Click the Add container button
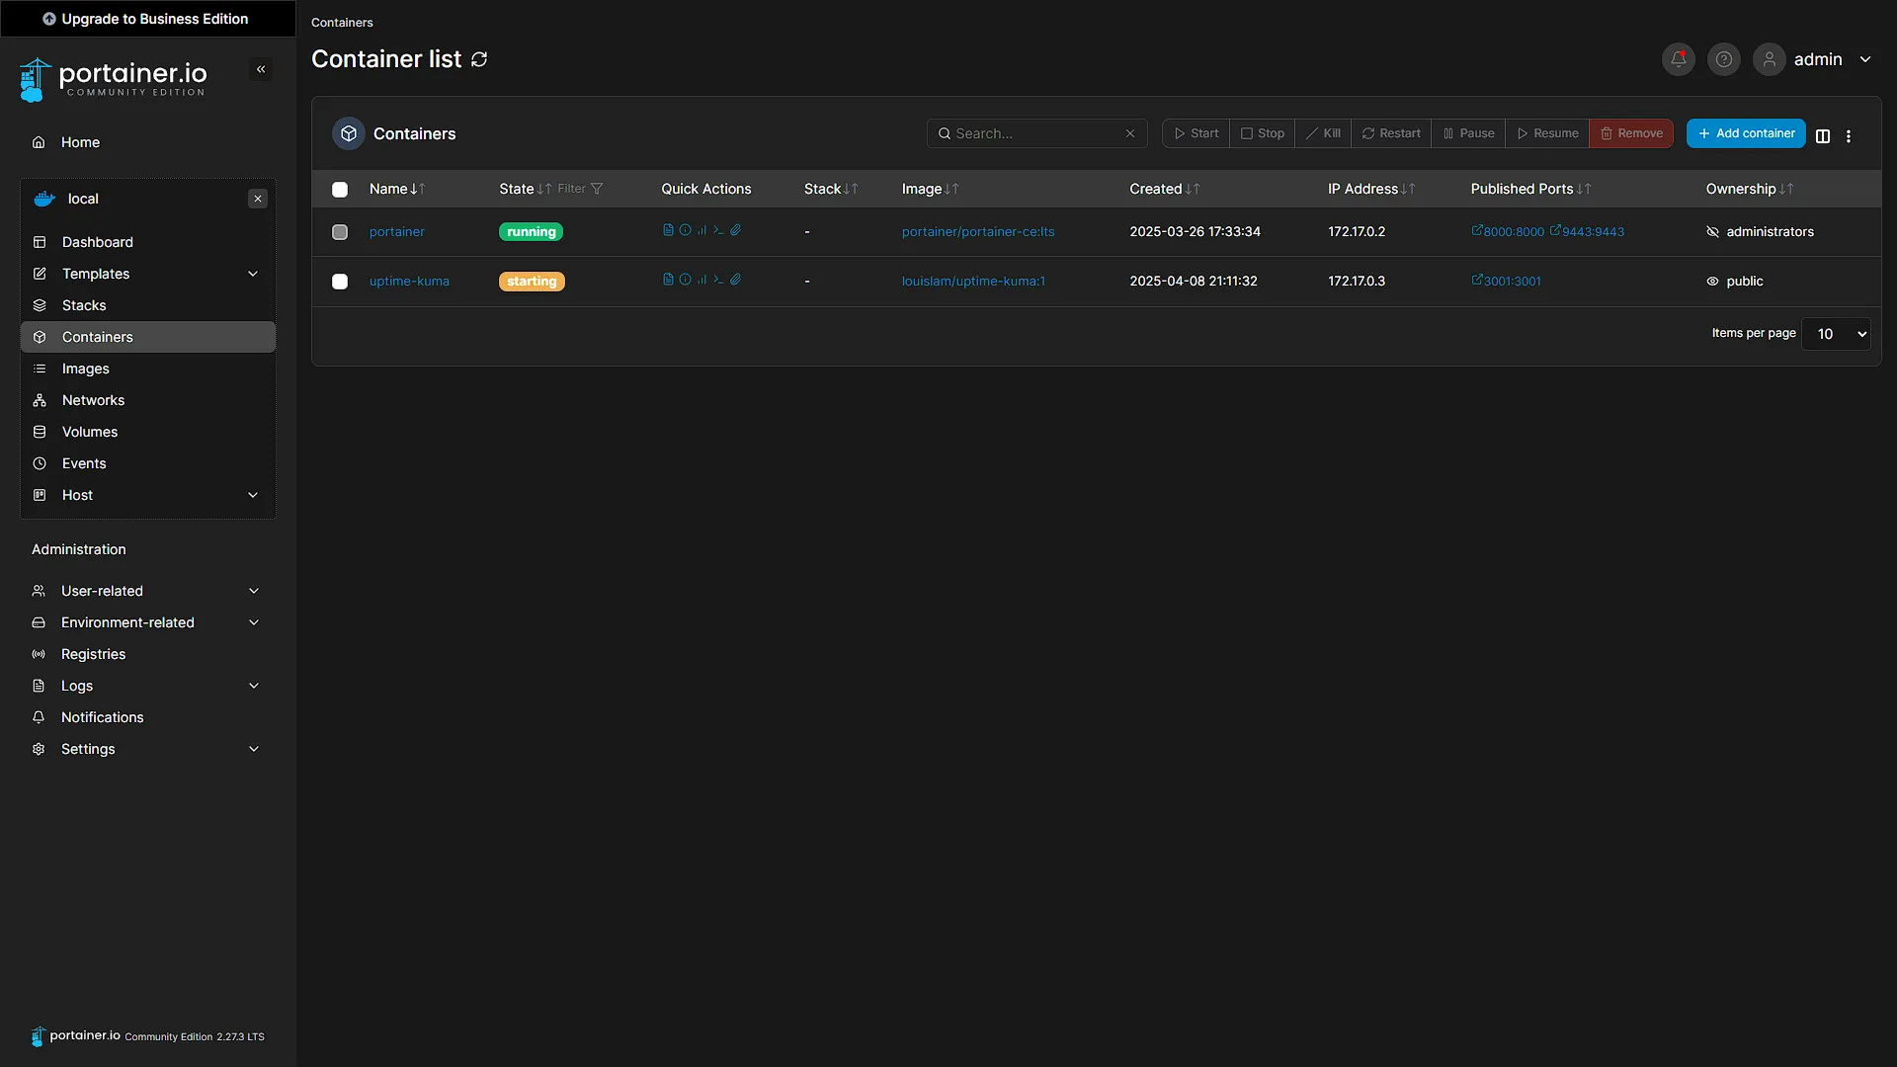This screenshot has height=1067, width=1897. pos(1746,133)
